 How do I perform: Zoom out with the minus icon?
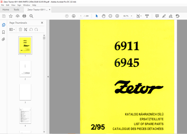pyautogui.click(x=110, y=16)
